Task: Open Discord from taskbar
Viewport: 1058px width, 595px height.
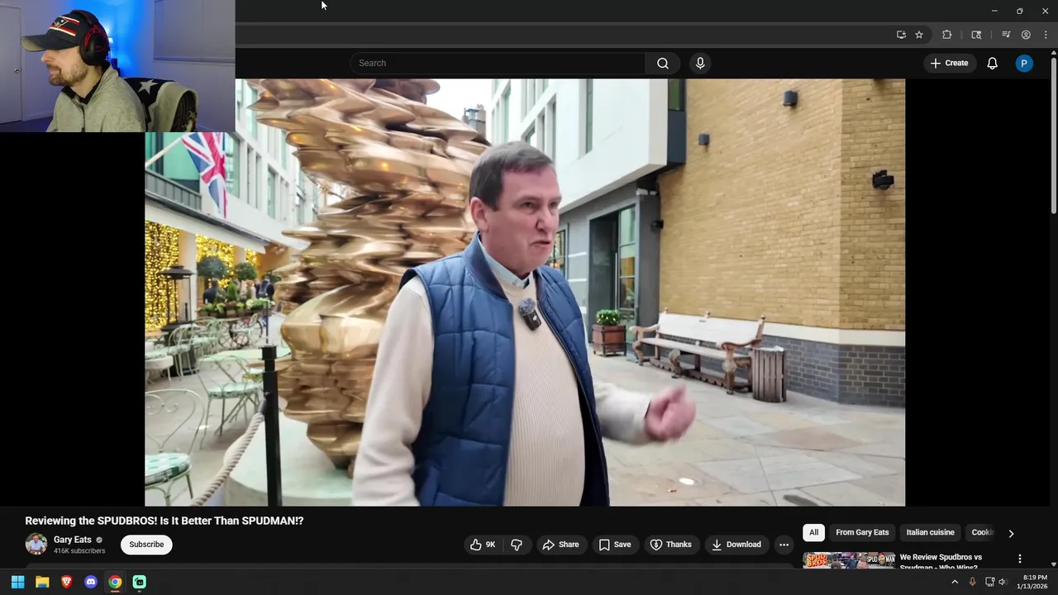Action: coord(91,582)
